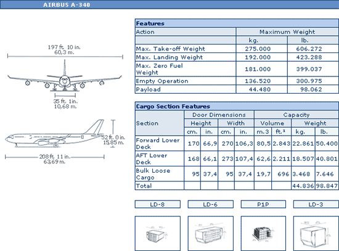Click the side view aircraft diagram
This screenshot has height=251, width=339.
click(54, 133)
